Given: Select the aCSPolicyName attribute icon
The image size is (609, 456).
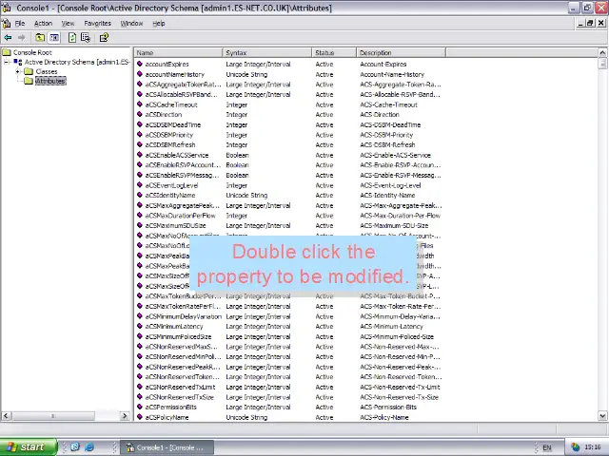Looking at the screenshot, I should coord(140,417).
